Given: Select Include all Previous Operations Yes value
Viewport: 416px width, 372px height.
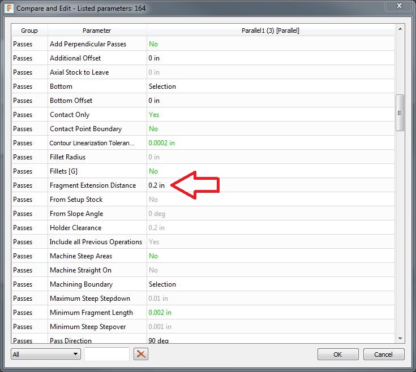Looking at the screenshot, I should (154, 242).
